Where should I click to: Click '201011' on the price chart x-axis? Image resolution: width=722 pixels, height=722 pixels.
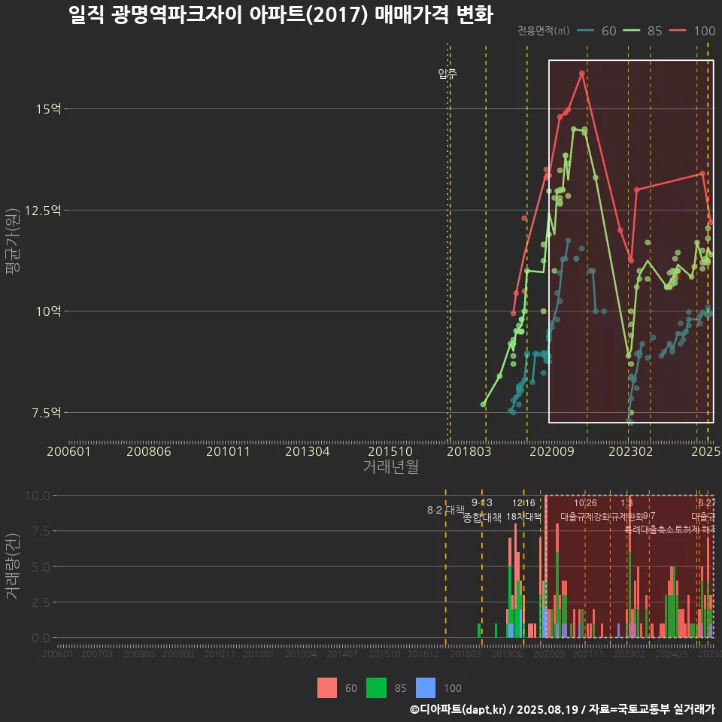click(x=228, y=451)
